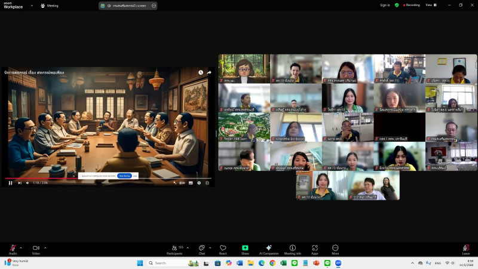The image size is (478, 269).
Task: Pause the shared video
Action: coord(10,183)
